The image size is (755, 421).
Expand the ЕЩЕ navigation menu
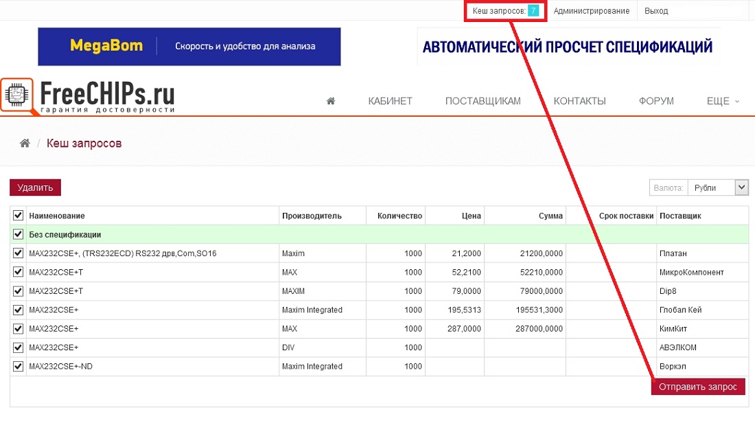[722, 101]
